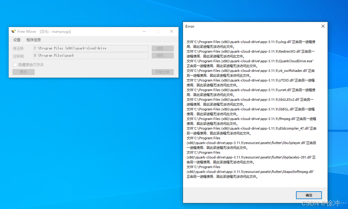Close the Free Move window

click(x=171, y=31)
